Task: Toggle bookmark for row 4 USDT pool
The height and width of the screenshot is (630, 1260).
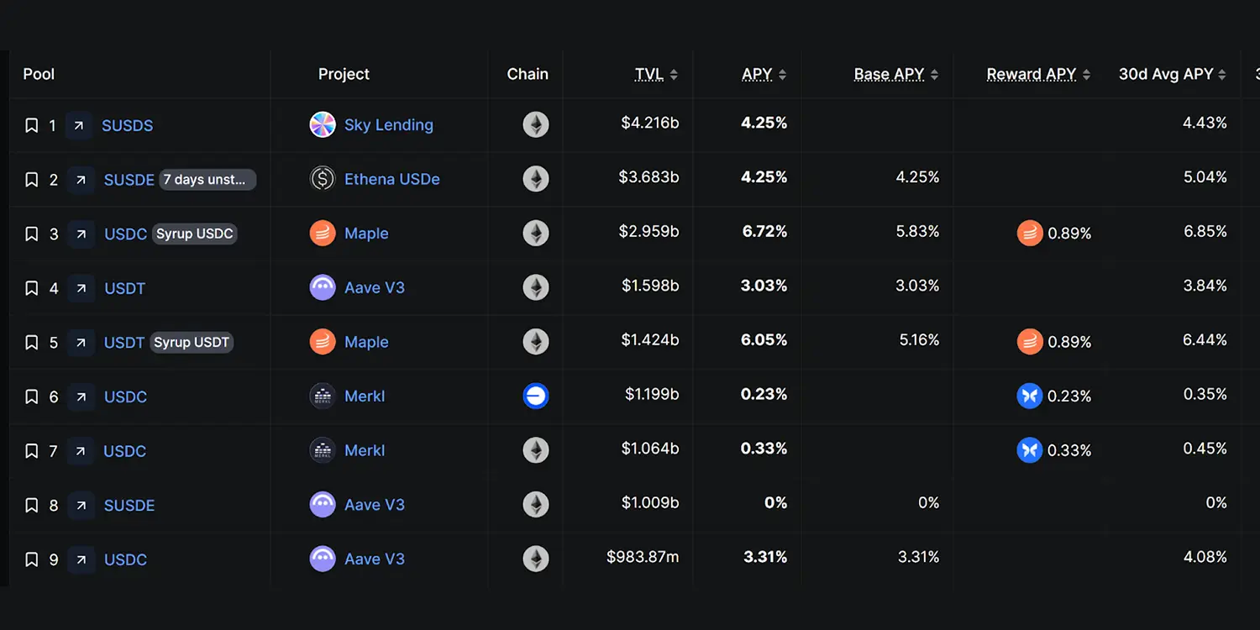Action: [32, 289]
